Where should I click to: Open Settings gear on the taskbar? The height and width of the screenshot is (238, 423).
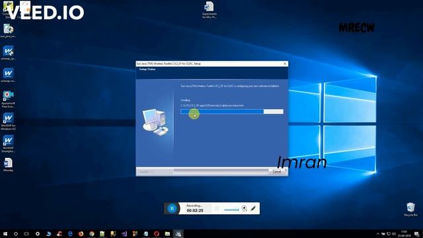click(38, 233)
